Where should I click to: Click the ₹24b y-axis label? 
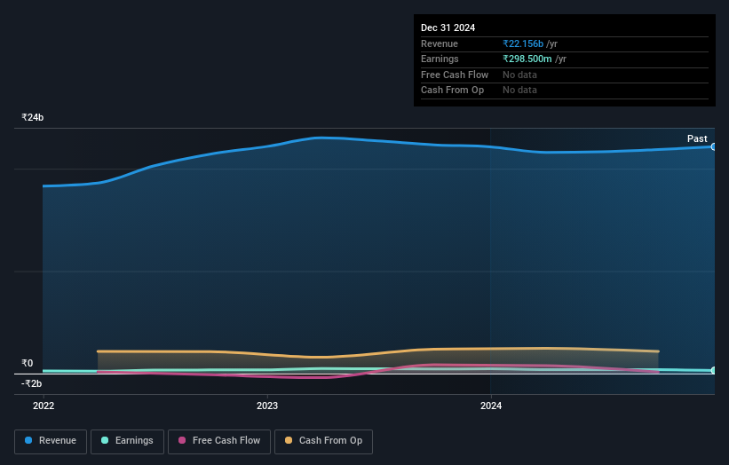(x=33, y=117)
